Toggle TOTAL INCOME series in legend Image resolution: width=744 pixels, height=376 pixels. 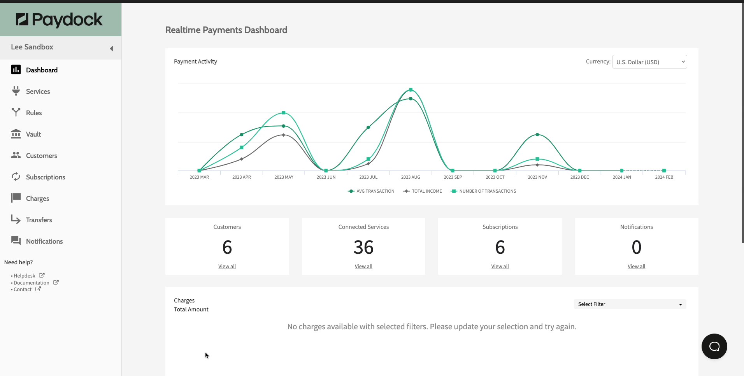[x=423, y=191]
